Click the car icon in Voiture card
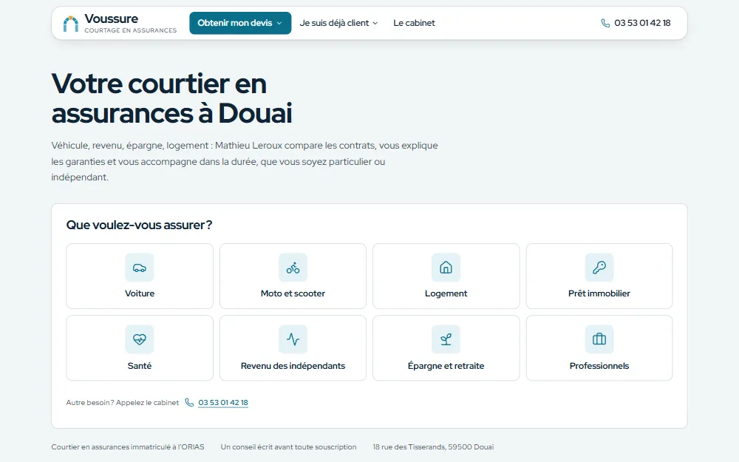 click(140, 268)
